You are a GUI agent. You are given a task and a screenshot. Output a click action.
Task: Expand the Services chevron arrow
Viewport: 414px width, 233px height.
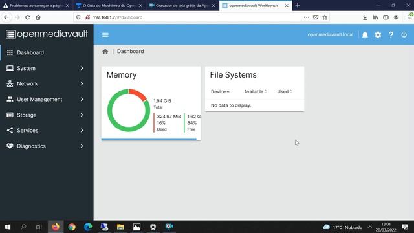coord(82,131)
